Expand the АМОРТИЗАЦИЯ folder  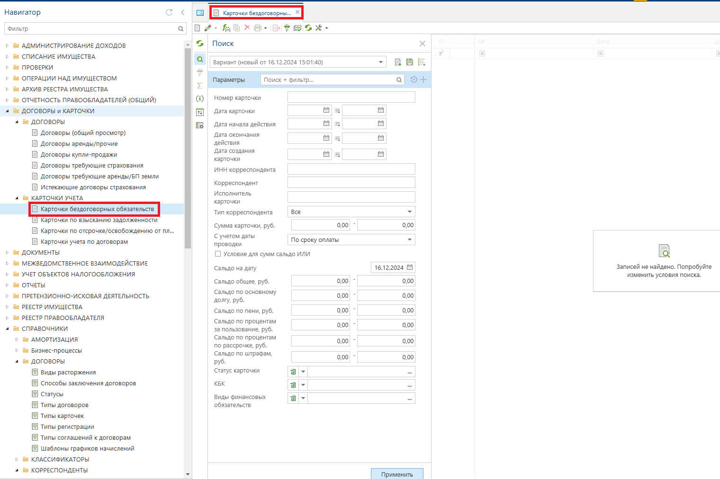pyautogui.click(x=17, y=339)
